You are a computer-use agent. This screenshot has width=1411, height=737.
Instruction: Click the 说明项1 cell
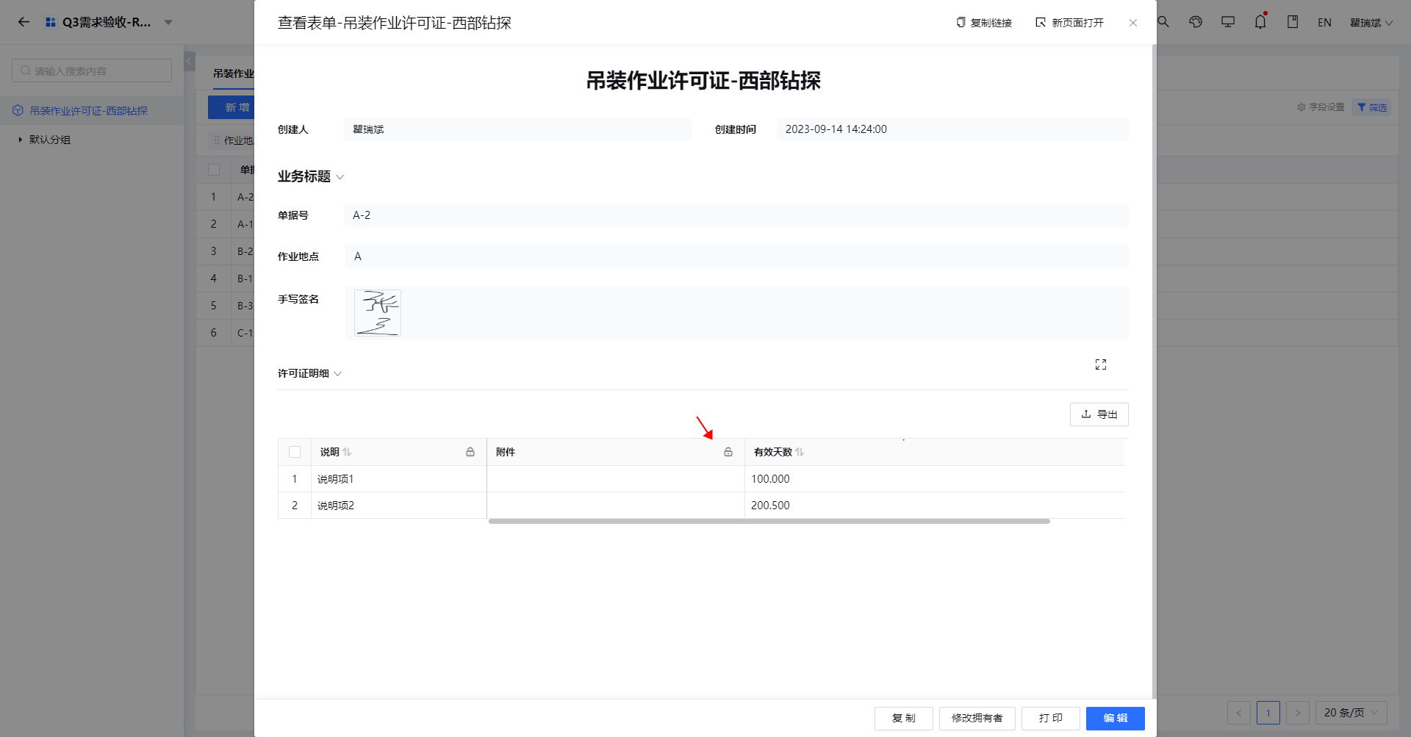(x=399, y=479)
